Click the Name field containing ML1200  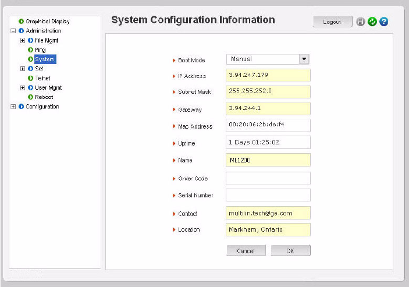[x=268, y=160]
